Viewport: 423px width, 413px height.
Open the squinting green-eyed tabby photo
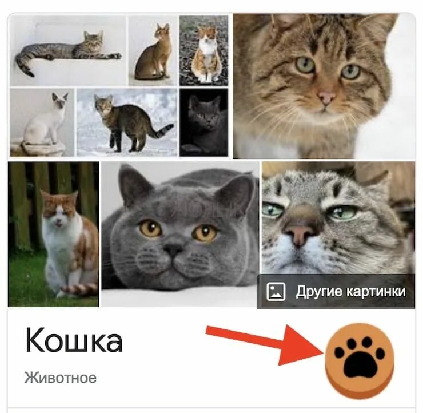pos(338,217)
